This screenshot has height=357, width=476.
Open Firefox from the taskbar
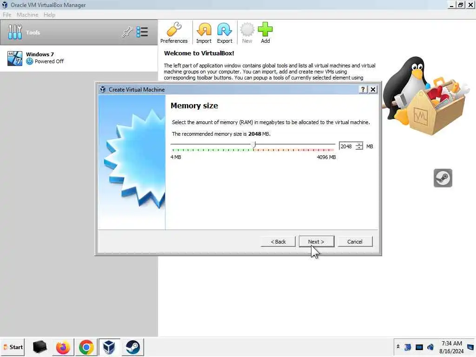pyautogui.click(x=63, y=347)
